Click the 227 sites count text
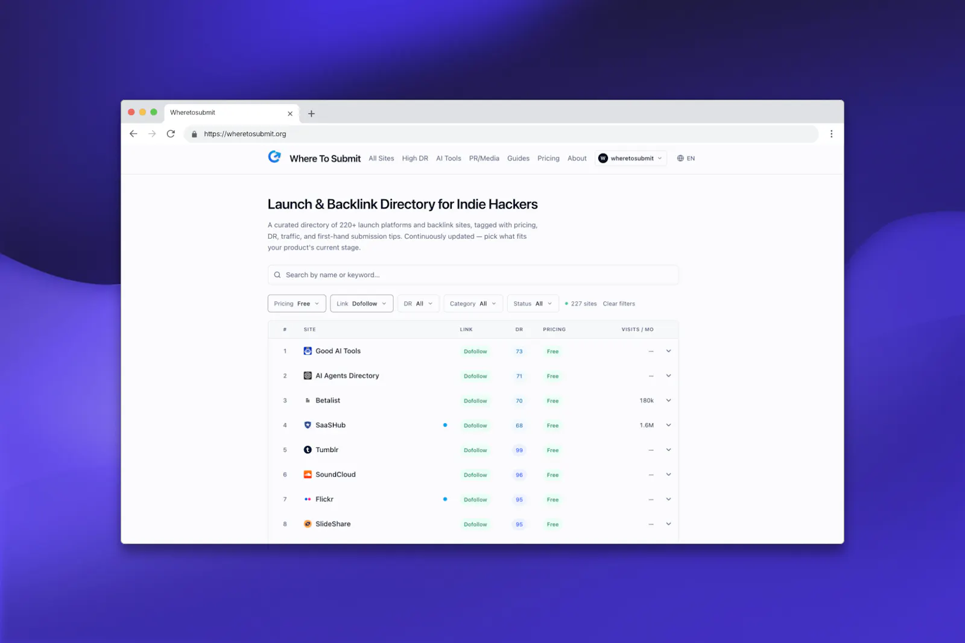 (x=584, y=304)
